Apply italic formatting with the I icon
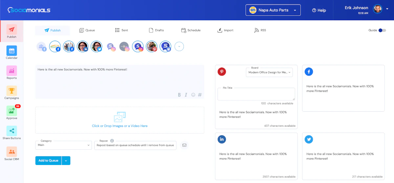 coord(186,95)
